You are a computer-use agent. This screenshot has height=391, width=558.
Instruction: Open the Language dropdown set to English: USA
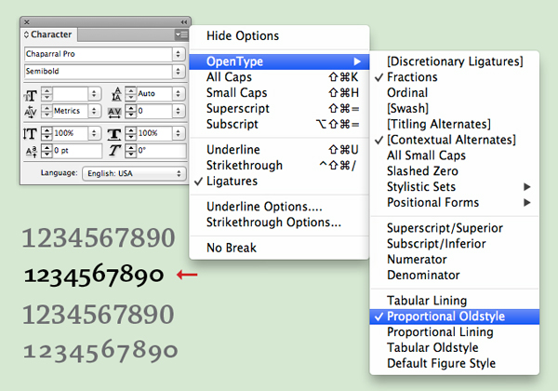(133, 173)
